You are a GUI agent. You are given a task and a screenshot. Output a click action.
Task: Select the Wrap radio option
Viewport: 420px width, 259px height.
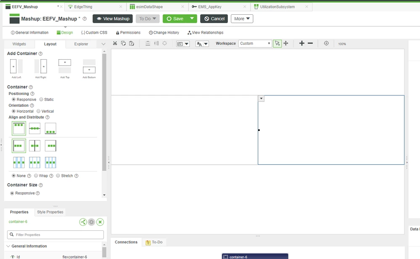point(36,176)
